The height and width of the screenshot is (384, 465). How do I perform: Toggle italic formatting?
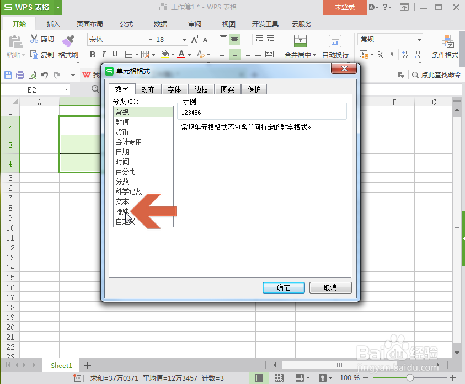(x=104, y=55)
